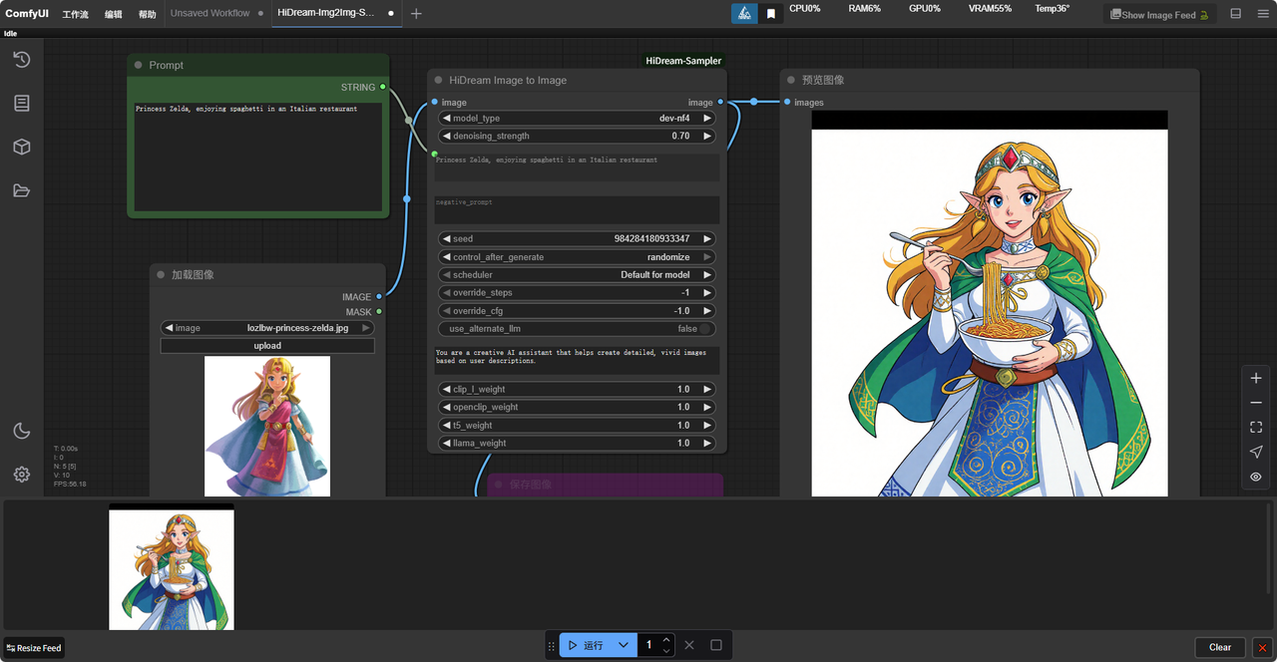Image resolution: width=1277 pixels, height=662 pixels.
Task: Click the override_steps value field
Action: pos(578,293)
